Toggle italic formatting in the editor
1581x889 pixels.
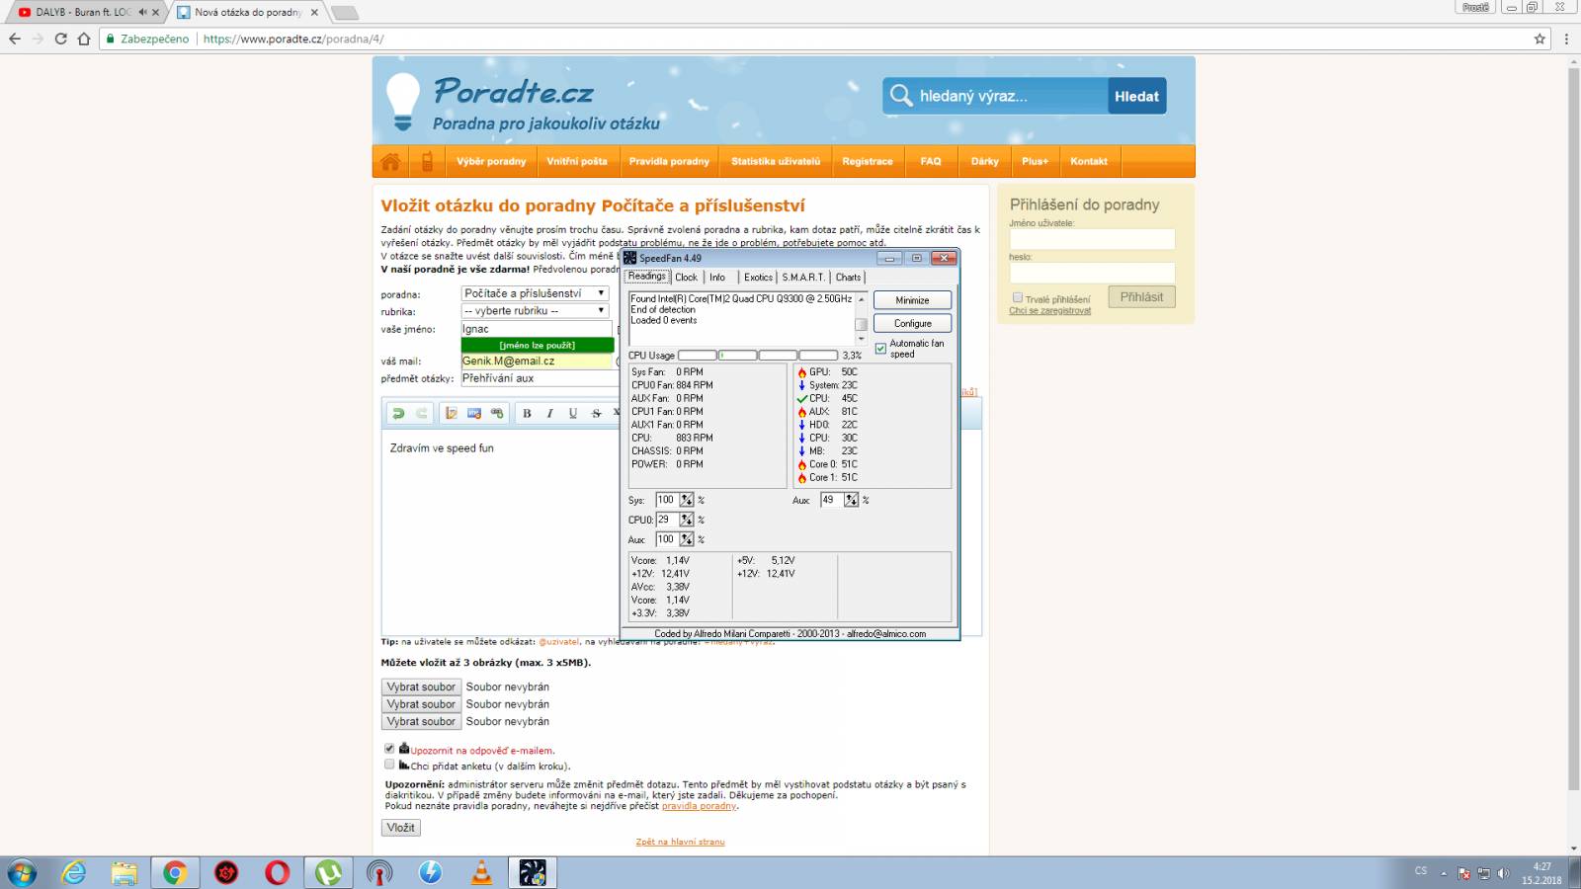[x=549, y=413]
